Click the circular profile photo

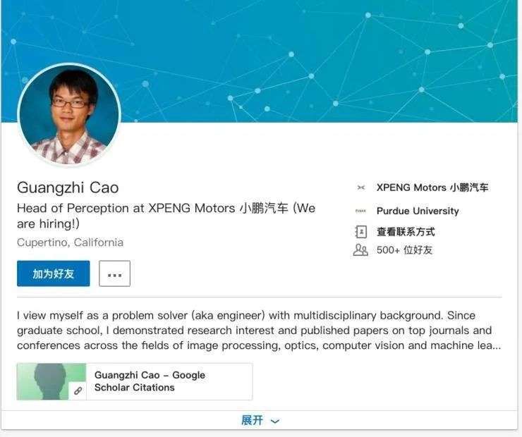[69, 114]
